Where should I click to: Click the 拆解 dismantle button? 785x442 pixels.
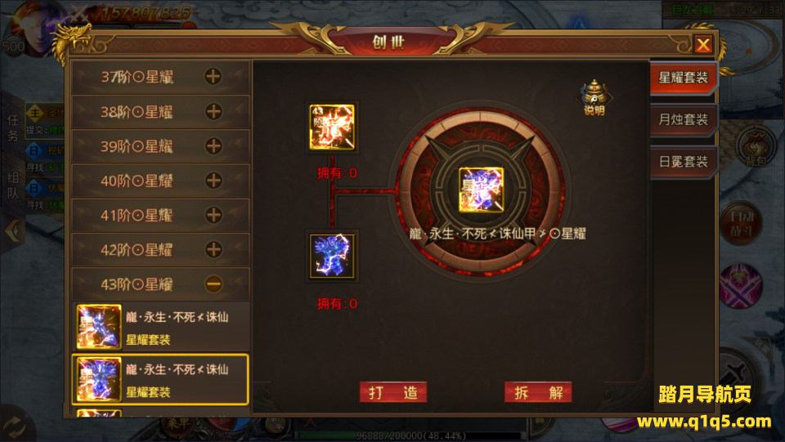coord(538,392)
